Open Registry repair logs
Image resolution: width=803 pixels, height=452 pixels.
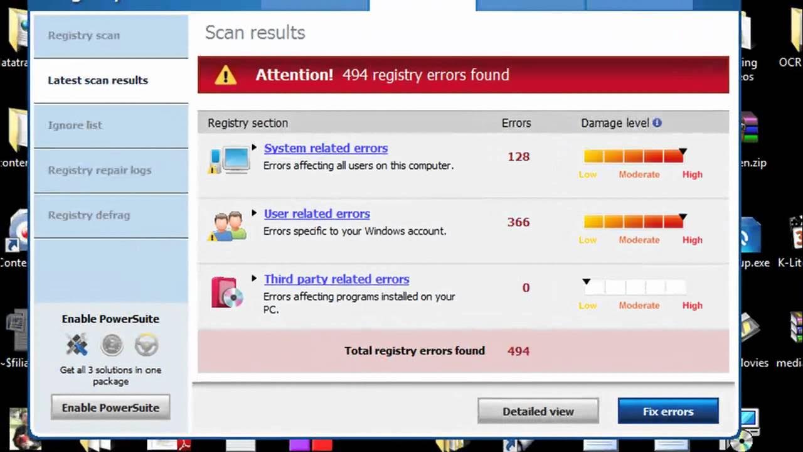pos(111,170)
